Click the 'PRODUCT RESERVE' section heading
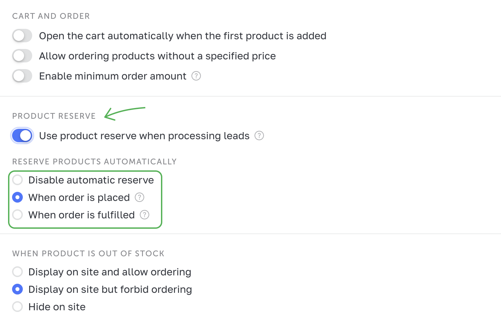The width and height of the screenshot is (501, 324). coord(54,116)
